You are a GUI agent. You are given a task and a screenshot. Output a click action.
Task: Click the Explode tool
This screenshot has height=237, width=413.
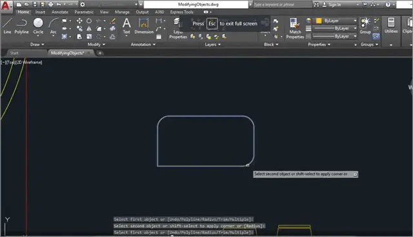(113, 28)
